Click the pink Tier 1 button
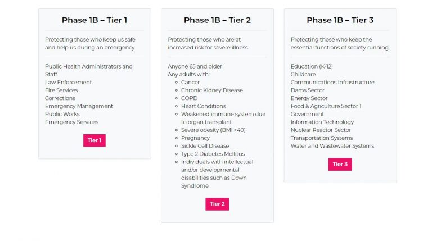The height and width of the screenshot is (241, 432). 94,140
